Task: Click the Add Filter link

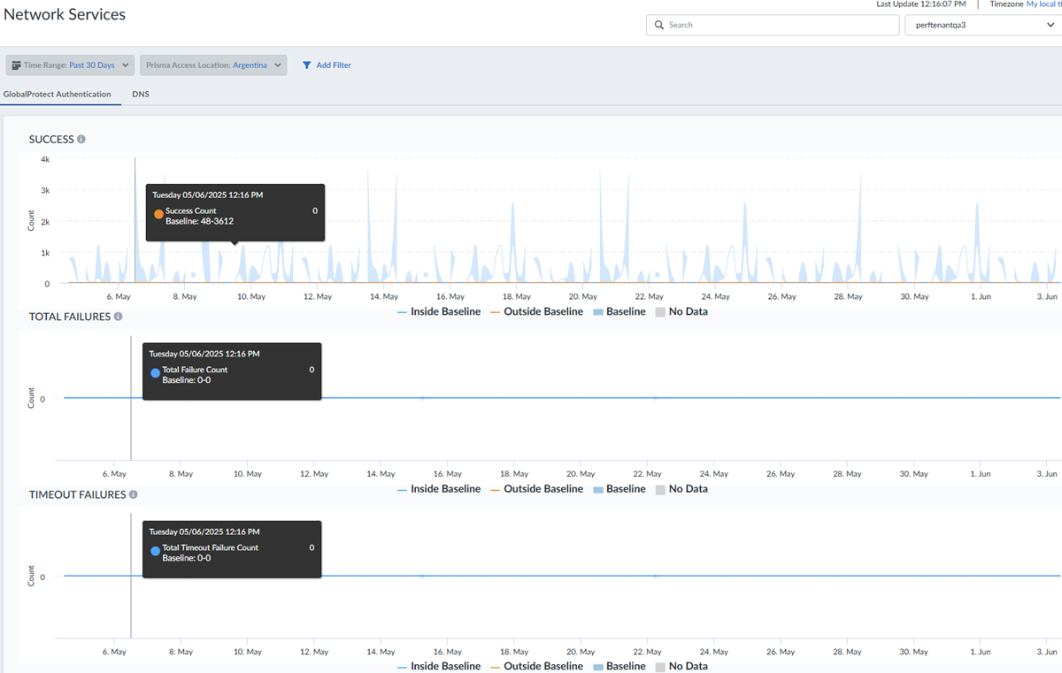Action: click(x=334, y=65)
